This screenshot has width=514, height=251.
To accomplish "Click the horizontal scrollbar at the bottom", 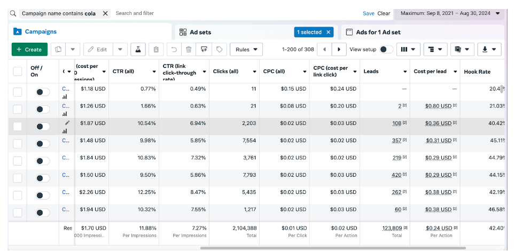I will coord(333,248).
